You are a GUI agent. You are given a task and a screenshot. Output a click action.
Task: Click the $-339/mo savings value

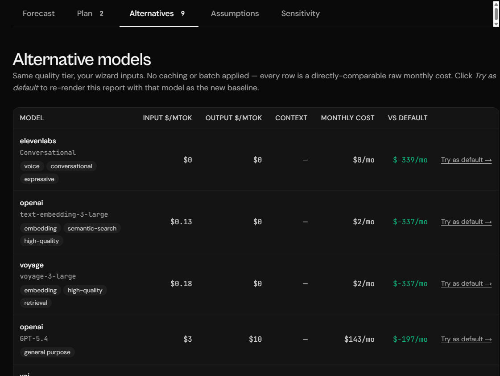(410, 160)
